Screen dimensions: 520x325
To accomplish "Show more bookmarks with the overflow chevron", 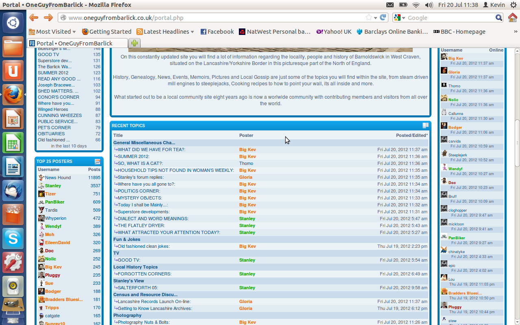I will click(x=516, y=32).
